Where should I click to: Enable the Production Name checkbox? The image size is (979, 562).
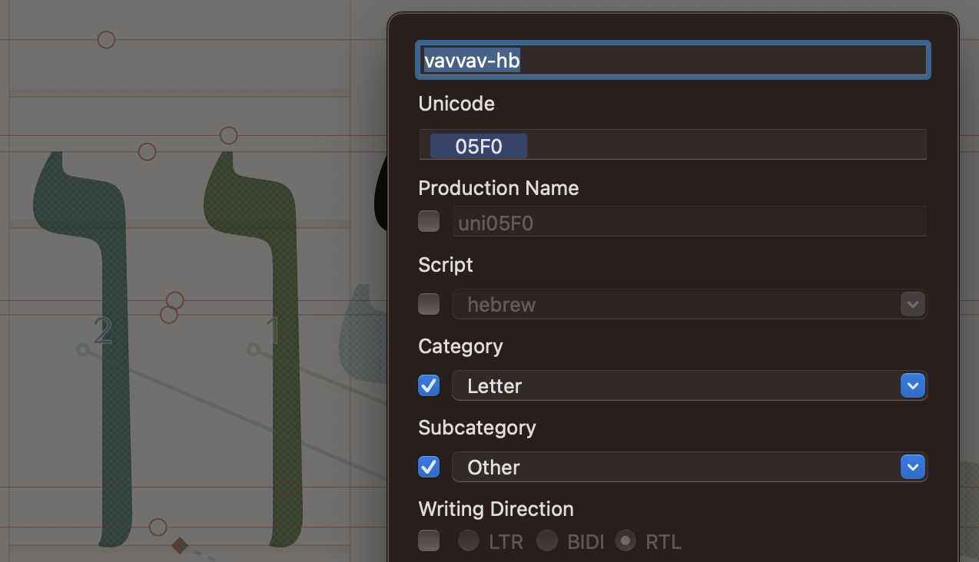429,222
